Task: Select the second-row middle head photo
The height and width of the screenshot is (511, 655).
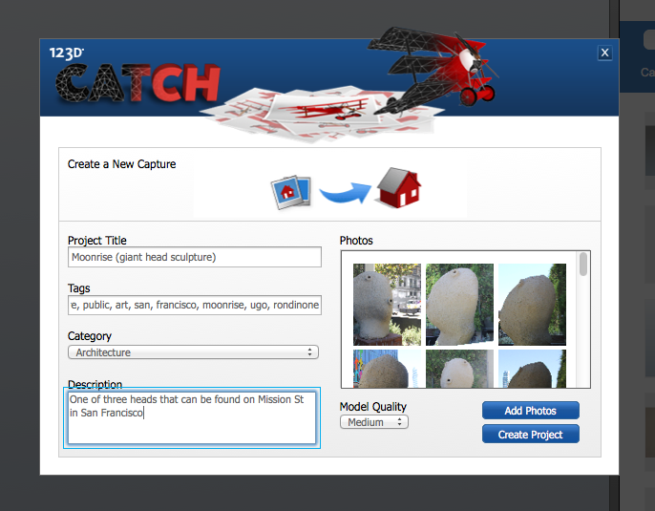Action: pos(459,369)
